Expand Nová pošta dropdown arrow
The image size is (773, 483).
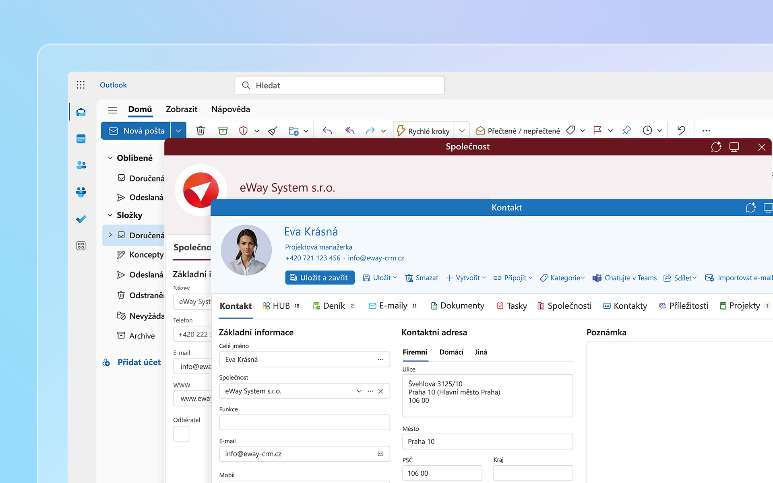click(178, 131)
